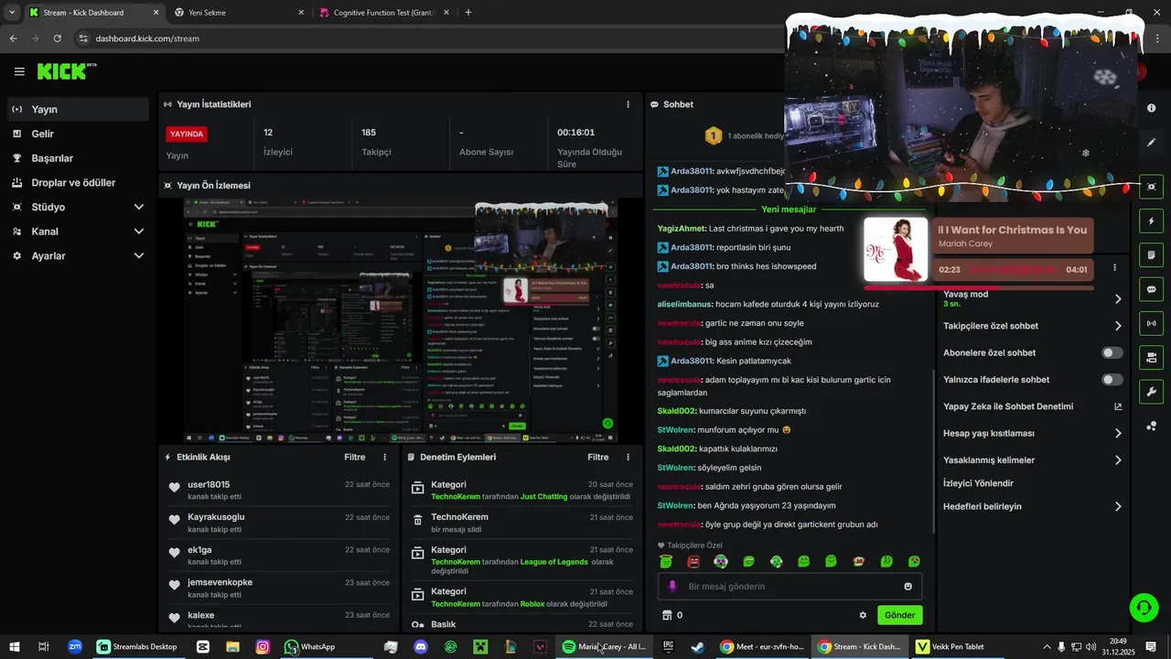Click Filtre in the Etkinlik Akışı panel
This screenshot has height=659, width=1171.
355,457
